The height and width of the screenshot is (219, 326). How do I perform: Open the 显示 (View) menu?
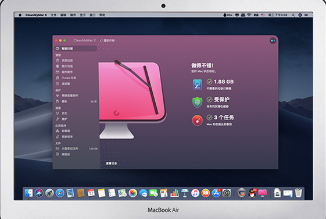coord(83,15)
